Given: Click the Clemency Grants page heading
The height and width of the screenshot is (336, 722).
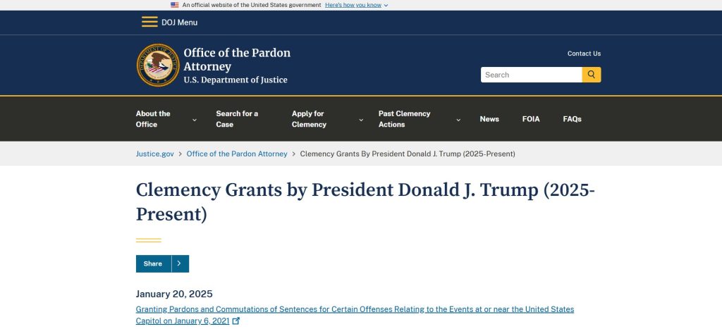Looking at the screenshot, I should tap(365, 202).
